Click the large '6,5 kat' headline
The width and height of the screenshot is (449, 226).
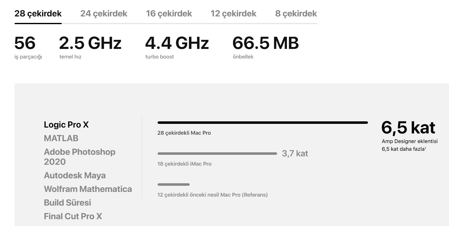408,127
